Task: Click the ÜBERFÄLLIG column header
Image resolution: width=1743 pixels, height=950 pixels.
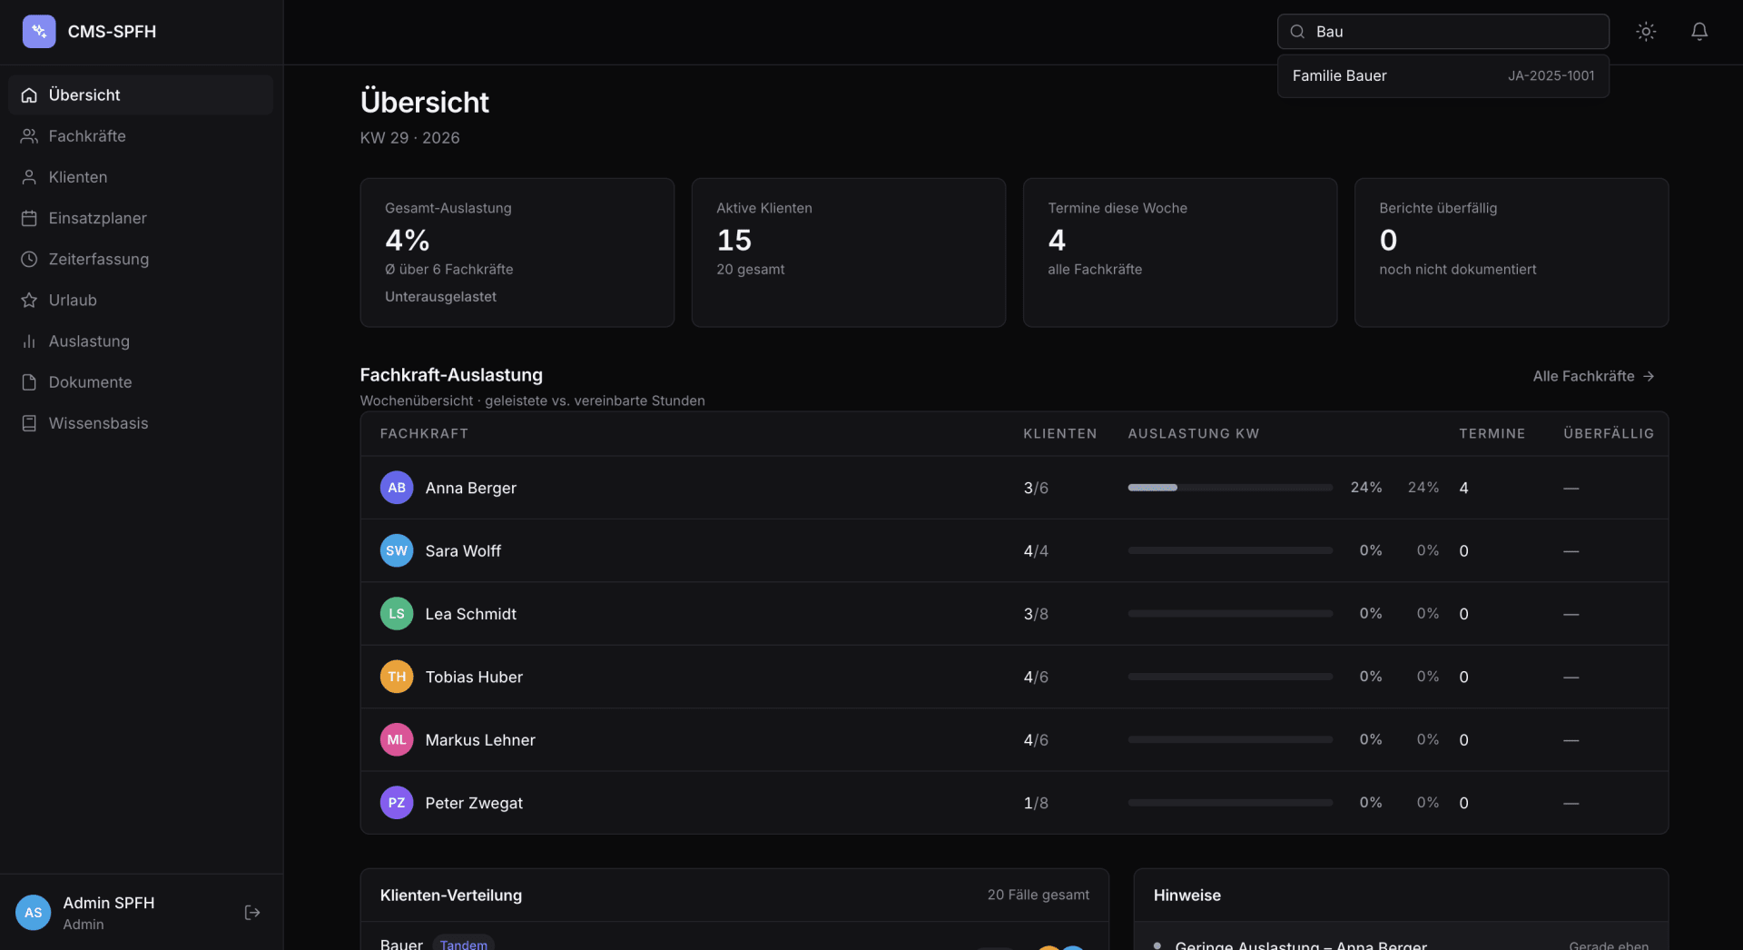Action: (x=1609, y=434)
